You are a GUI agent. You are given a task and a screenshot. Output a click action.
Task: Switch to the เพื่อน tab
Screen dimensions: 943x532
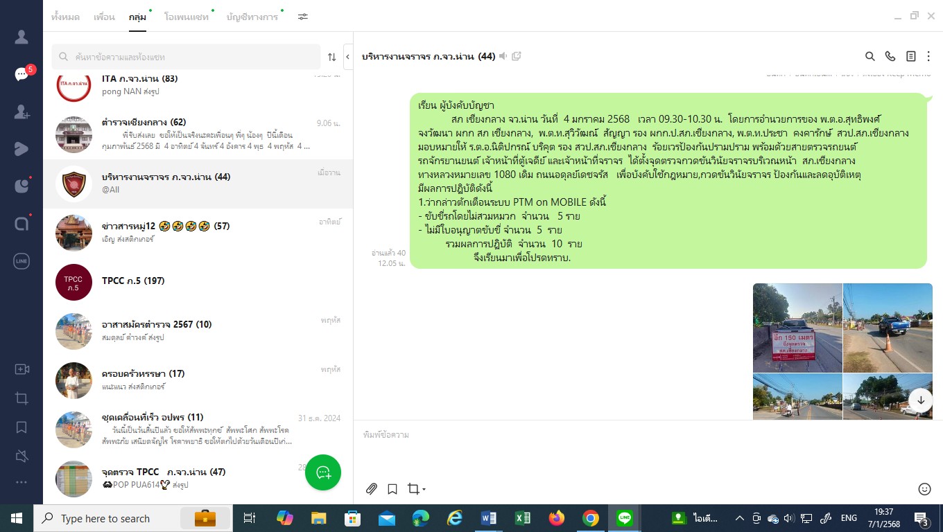(x=104, y=17)
